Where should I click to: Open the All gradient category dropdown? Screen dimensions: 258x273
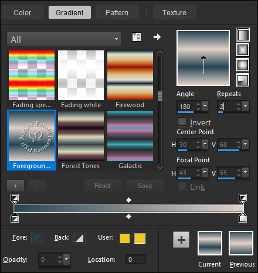coord(64,39)
